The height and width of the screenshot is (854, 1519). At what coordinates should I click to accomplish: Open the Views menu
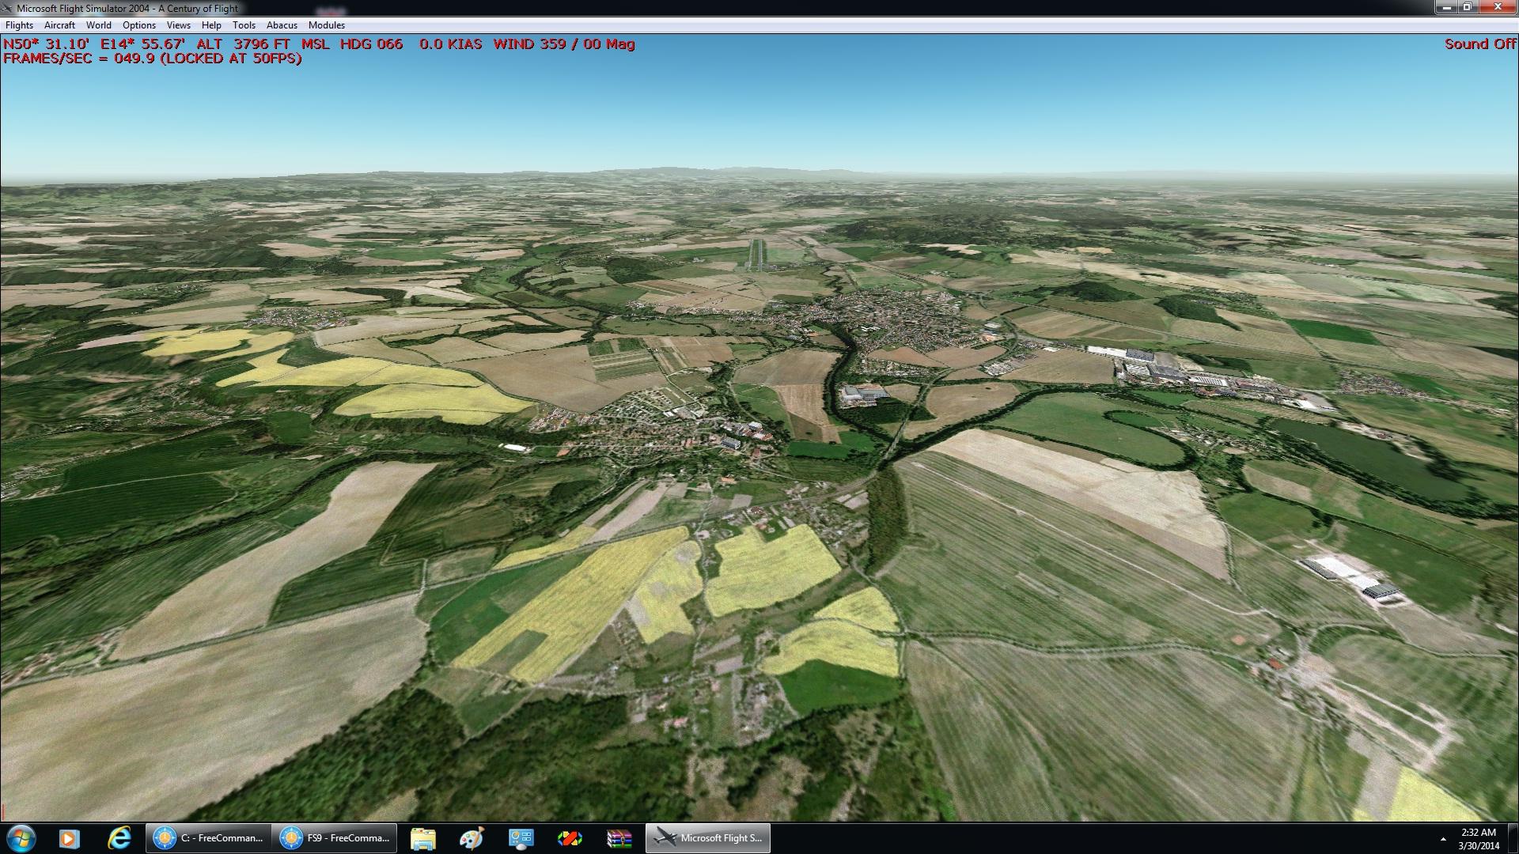pyautogui.click(x=179, y=25)
